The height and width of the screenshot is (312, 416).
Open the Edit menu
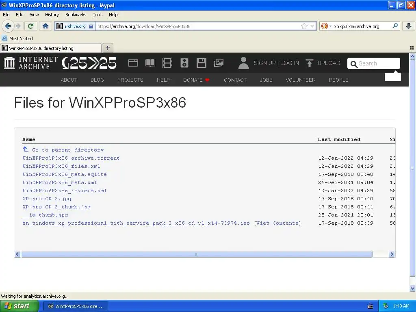point(19,15)
